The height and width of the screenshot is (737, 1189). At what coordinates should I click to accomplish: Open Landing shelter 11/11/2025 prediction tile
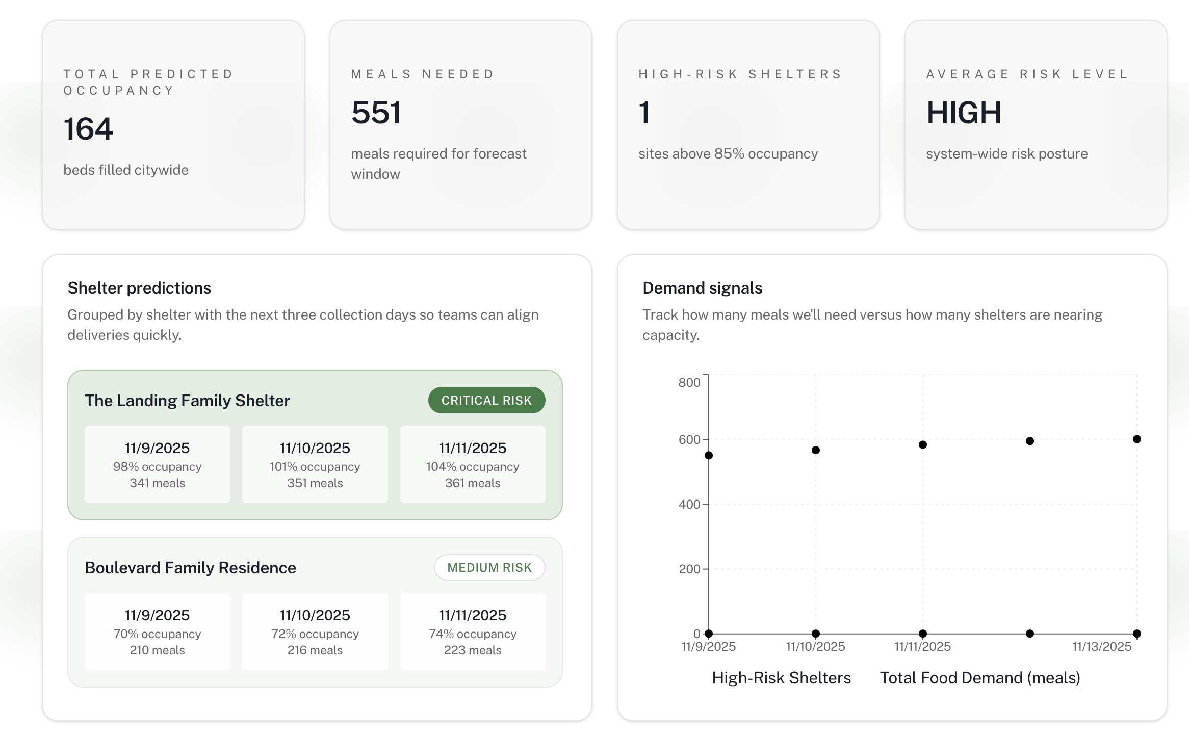click(473, 464)
